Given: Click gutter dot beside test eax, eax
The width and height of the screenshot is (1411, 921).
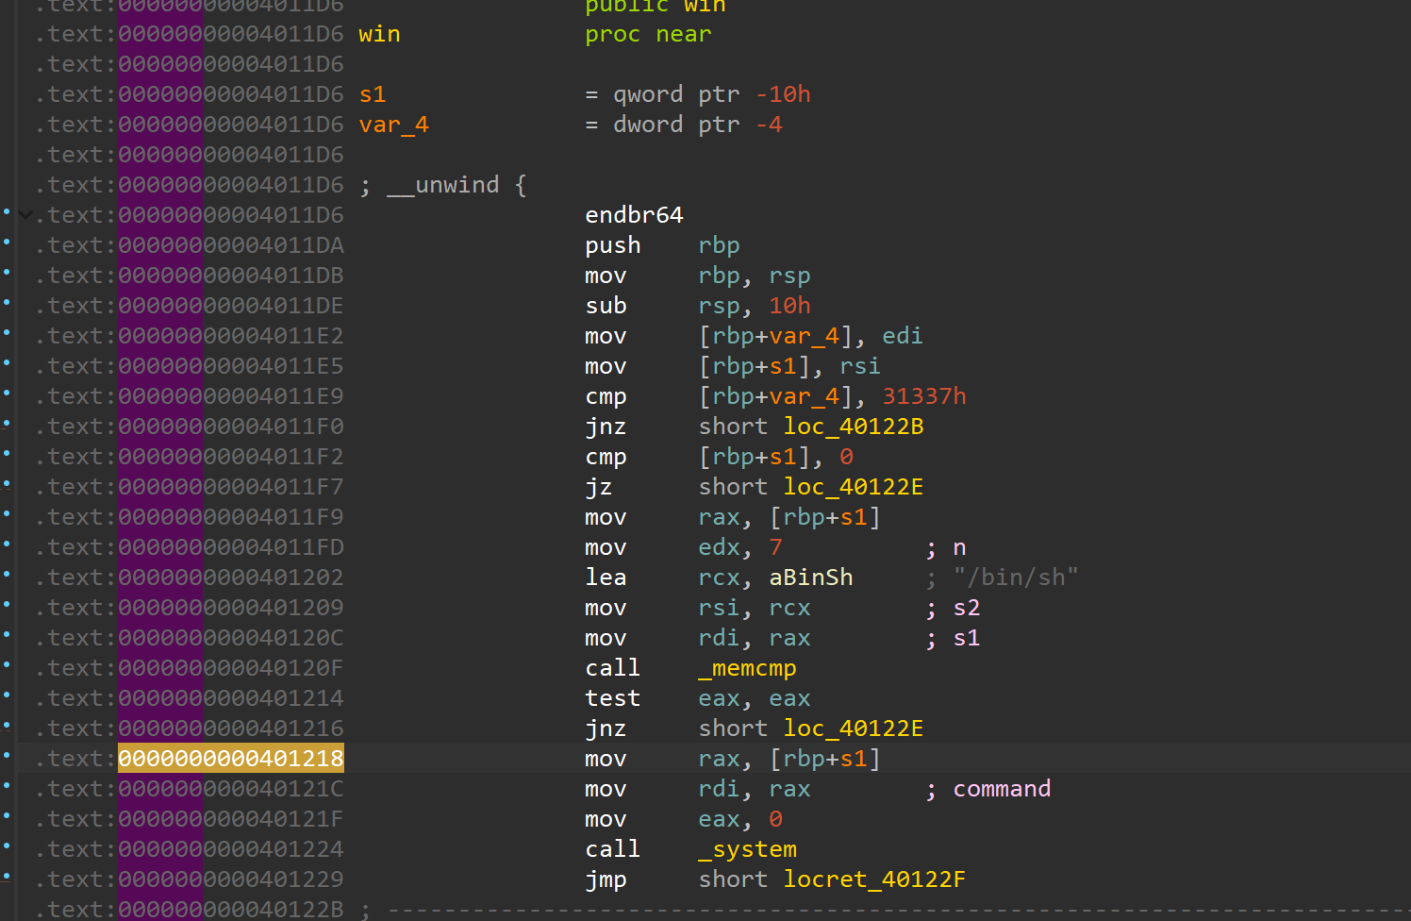Looking at the screenshot, I should click(x=8, y=695).
